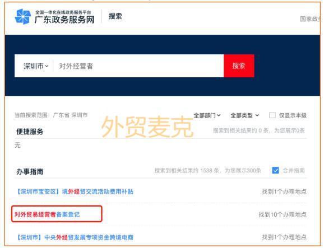Viewport: 324px width, 248px height.
Task: Click the red 搜索 button
Action: (239, 66)
